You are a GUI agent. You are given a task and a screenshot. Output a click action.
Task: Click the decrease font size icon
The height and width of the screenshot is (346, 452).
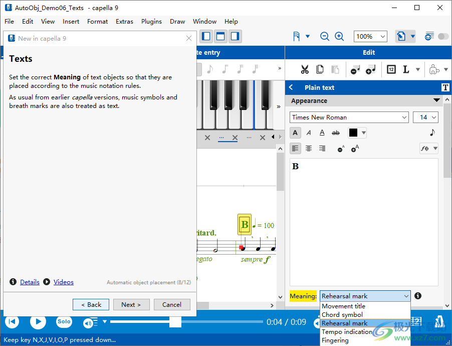tap(341, 149)
